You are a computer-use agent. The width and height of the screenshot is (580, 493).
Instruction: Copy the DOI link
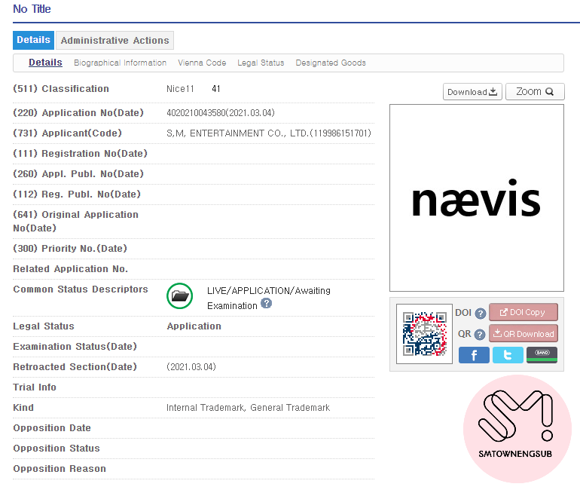coord(524,312)
